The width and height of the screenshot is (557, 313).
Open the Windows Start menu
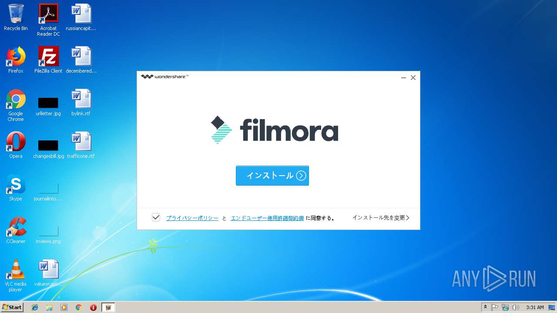point(12,307)
